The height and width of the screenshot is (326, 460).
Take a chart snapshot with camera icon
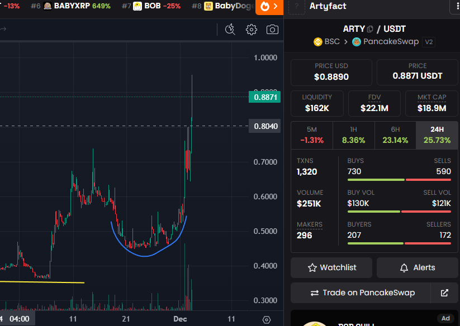[272, 30]
